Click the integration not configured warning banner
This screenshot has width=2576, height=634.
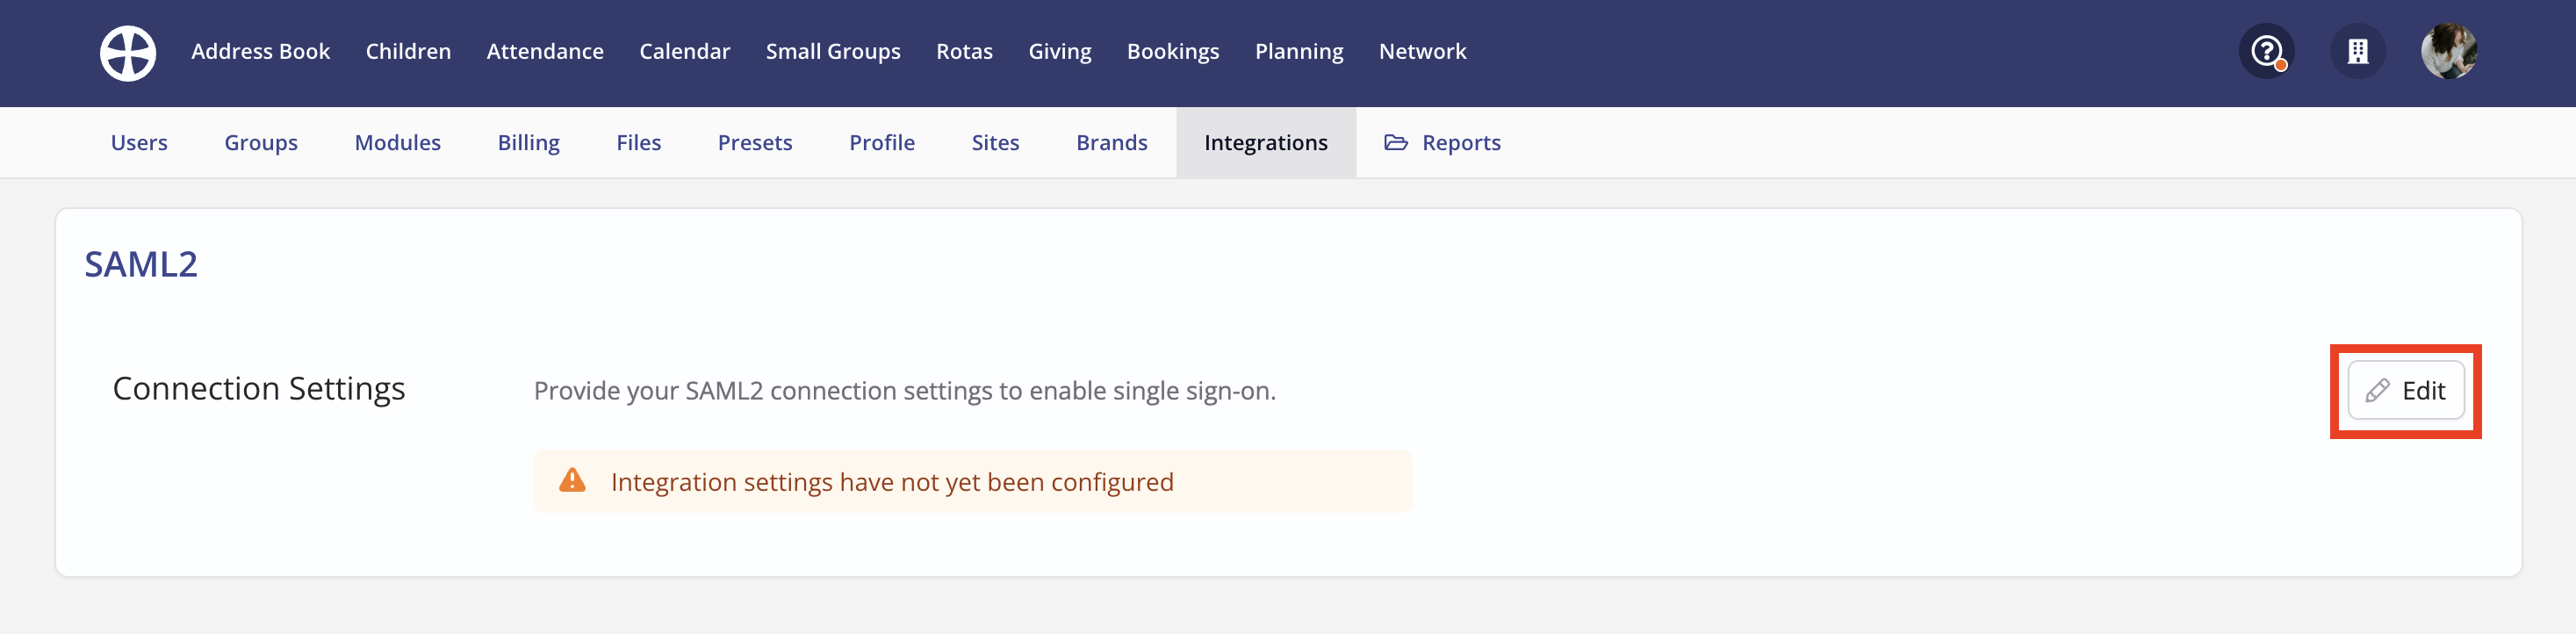973,481
